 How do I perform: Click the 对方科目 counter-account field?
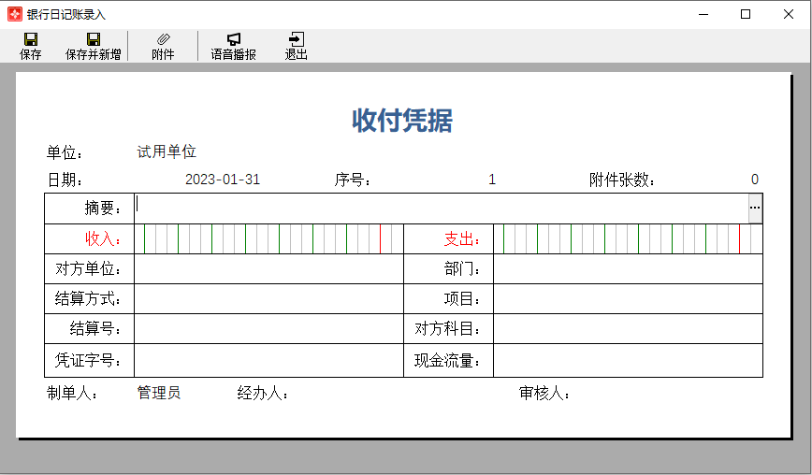(628, 328)
